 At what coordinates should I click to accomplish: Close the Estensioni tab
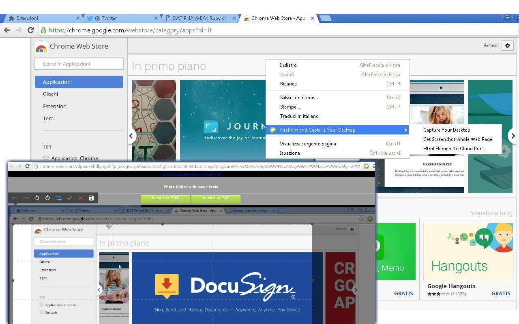(x=78, y=18)
